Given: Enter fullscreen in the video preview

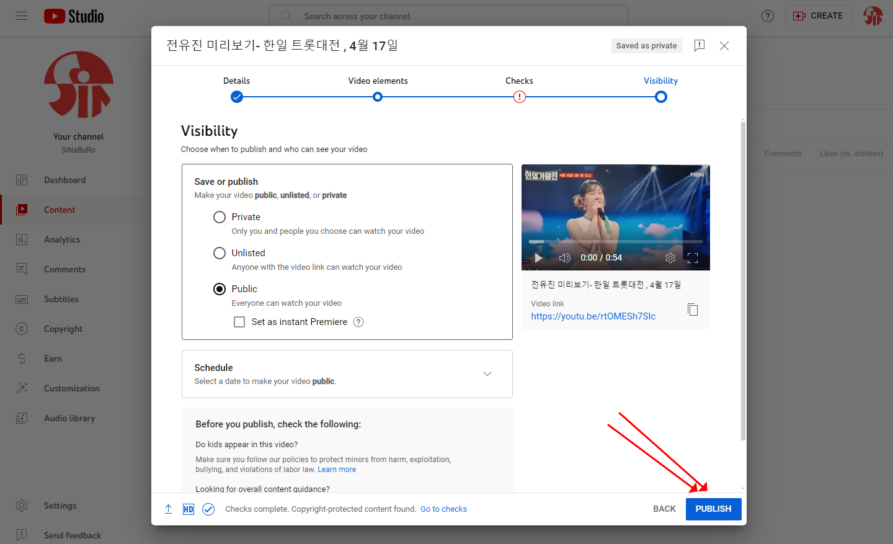Looking at the screenshot, I should pyautogui.click(x=693, y=258).
